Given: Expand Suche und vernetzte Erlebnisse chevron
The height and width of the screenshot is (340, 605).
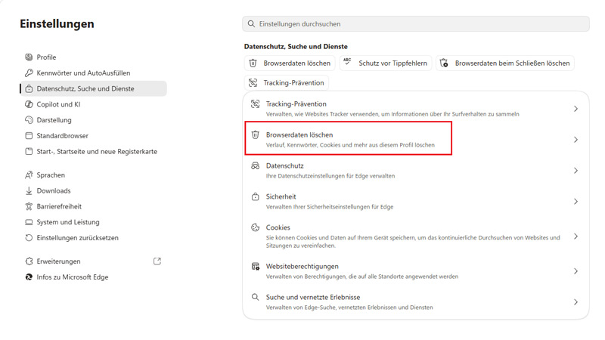Looking at the screenshot, I should (576, 302).
